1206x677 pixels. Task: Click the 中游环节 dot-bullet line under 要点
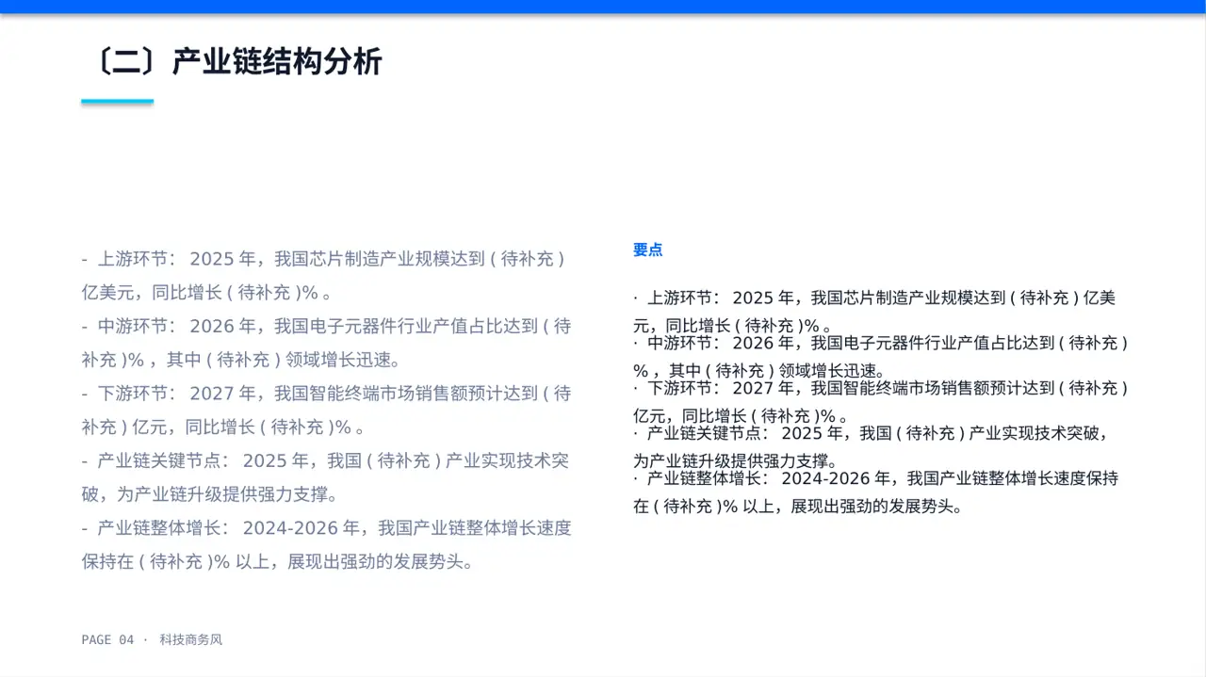pyautogui.click(x=881, y=344)
